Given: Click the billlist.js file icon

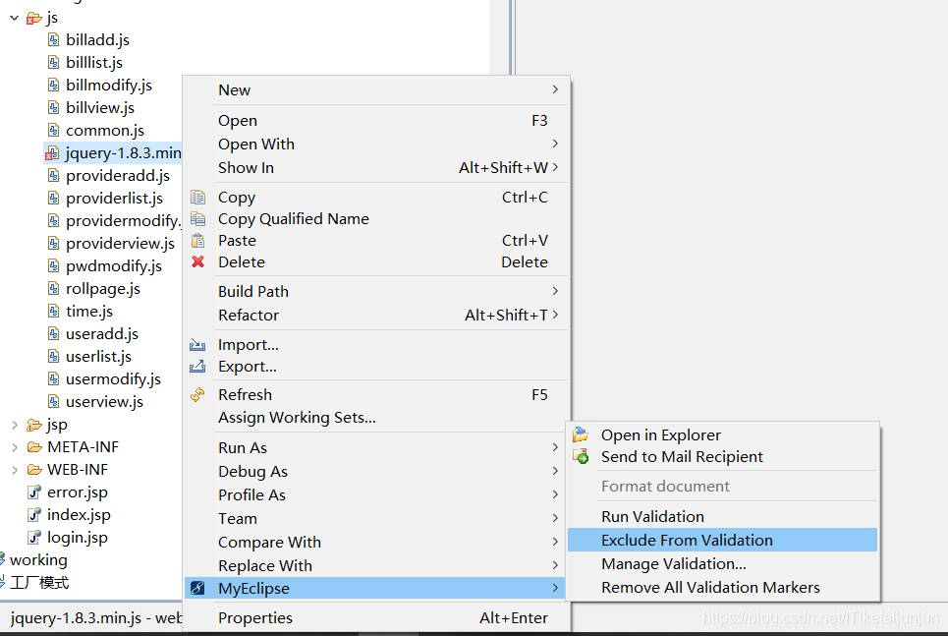Looking at the screenshot, I should (54, 62).
